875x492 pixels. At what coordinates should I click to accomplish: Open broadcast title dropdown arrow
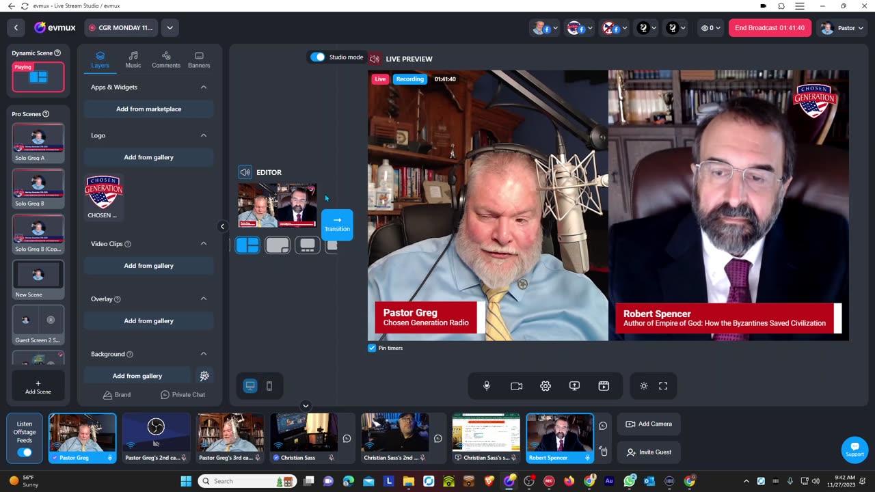point(170,28)
